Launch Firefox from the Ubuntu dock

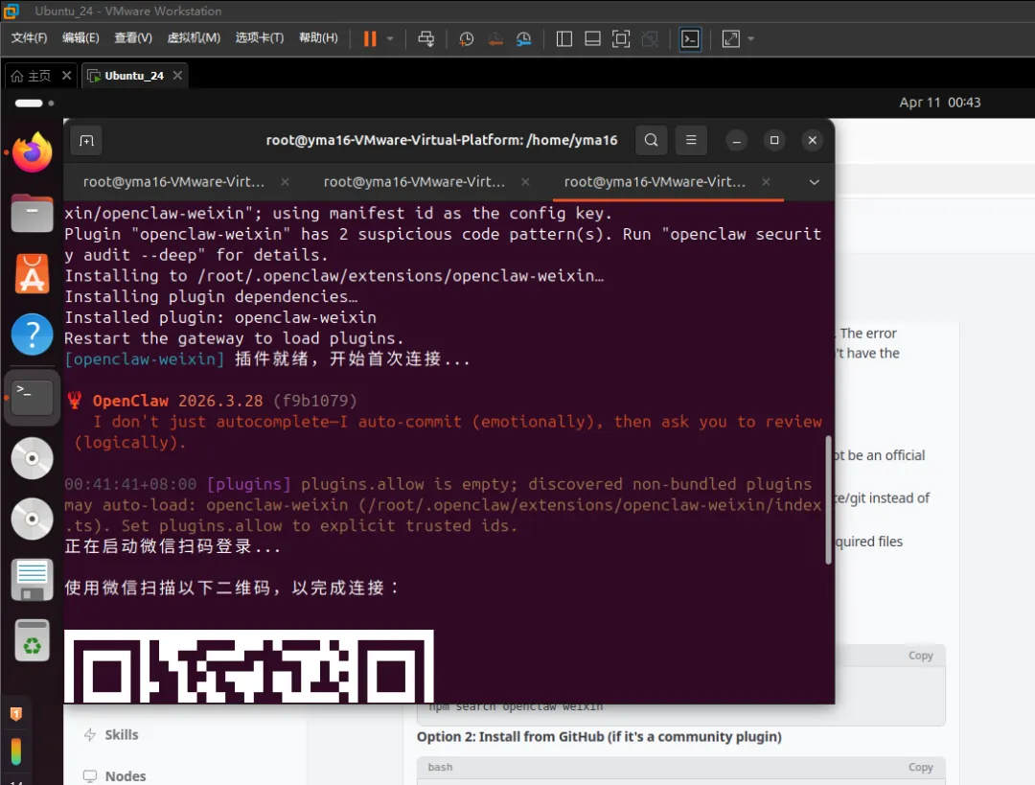[x=32, y=152]
